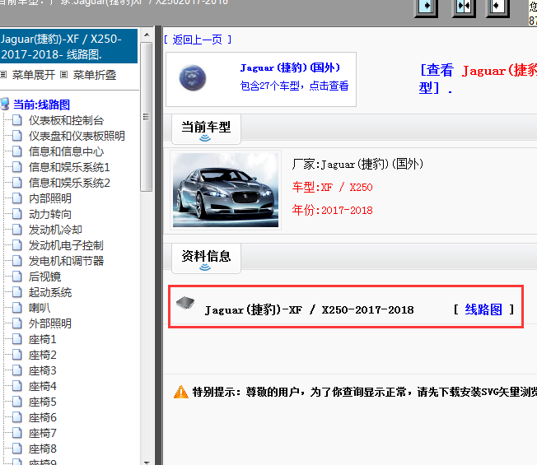Open 后视镜 diagram
537x465 pixels.
(x=44, y=277)
